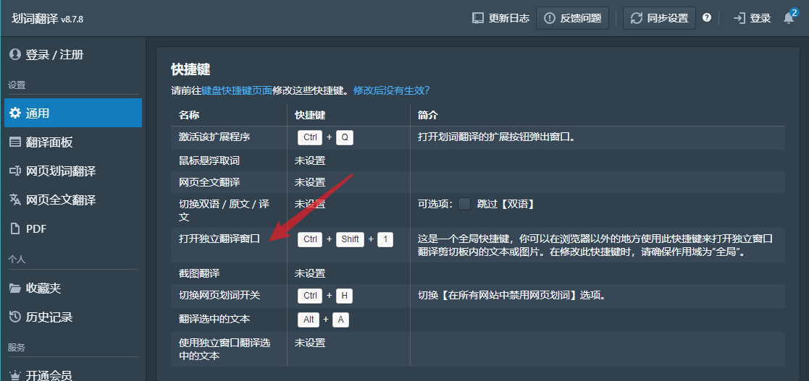Click the 登录 text in the header

[x=760, y=18]
